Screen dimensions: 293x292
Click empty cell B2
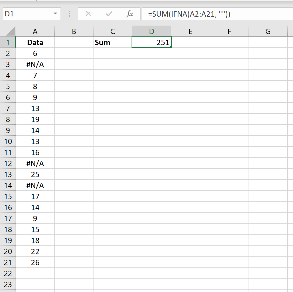(74, 53)
